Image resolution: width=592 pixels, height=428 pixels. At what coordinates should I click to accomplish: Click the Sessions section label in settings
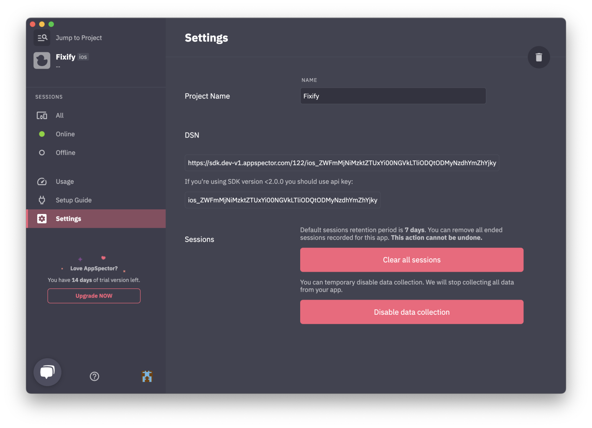coord(199,239)
